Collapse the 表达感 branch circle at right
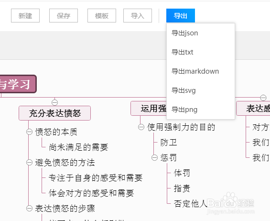This screenshot has height=221, width=270. (x=263, y=98)
